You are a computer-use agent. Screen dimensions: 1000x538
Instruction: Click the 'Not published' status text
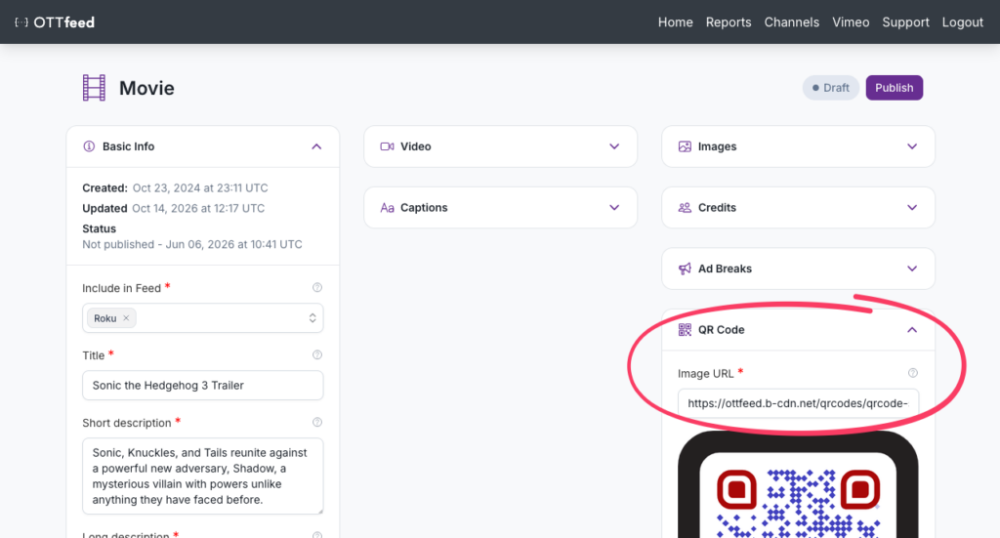[118, 244]
